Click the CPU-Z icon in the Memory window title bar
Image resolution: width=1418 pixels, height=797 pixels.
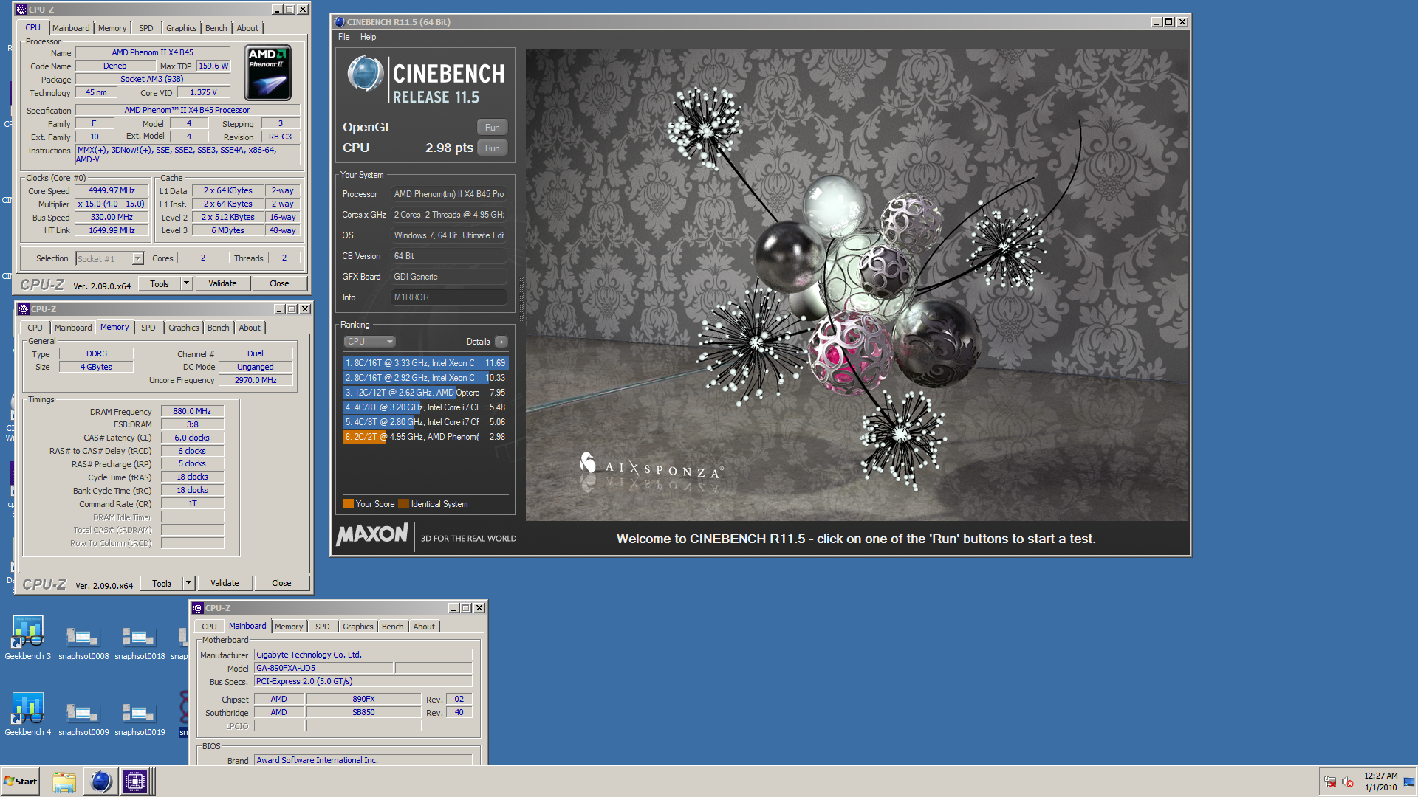pos(24,309)
